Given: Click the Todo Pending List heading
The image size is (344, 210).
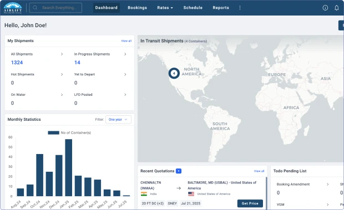Looking at the screenshot, I should click(290, 171).
